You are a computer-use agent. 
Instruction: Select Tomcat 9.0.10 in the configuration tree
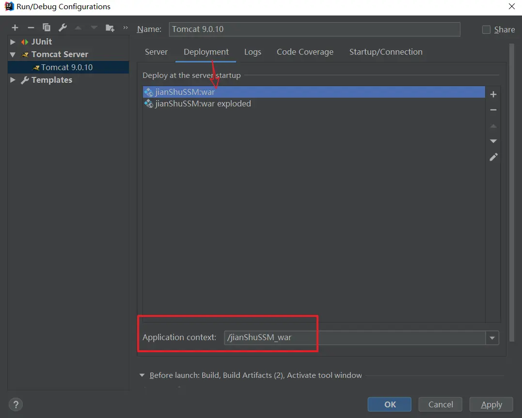tap(68, 67)
